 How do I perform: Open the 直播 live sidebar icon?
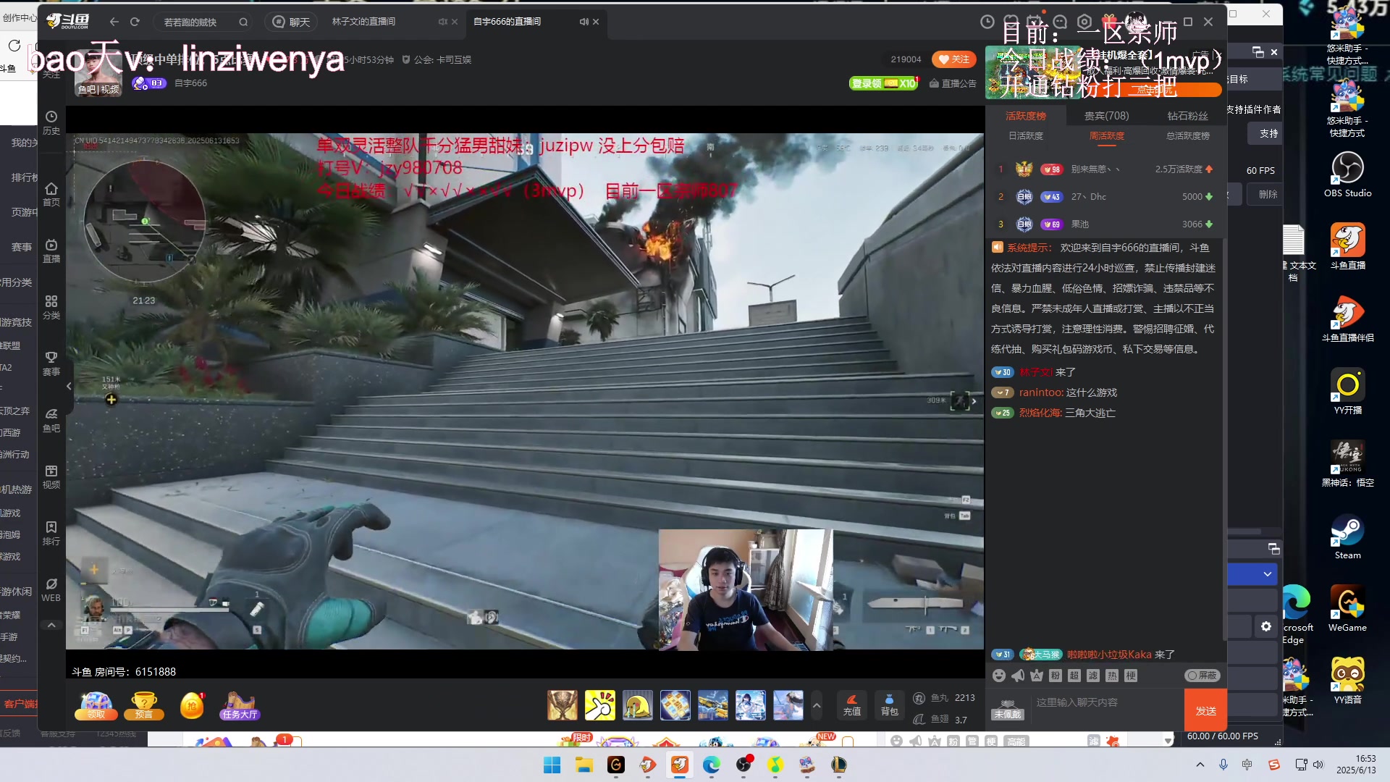(51, 251)
